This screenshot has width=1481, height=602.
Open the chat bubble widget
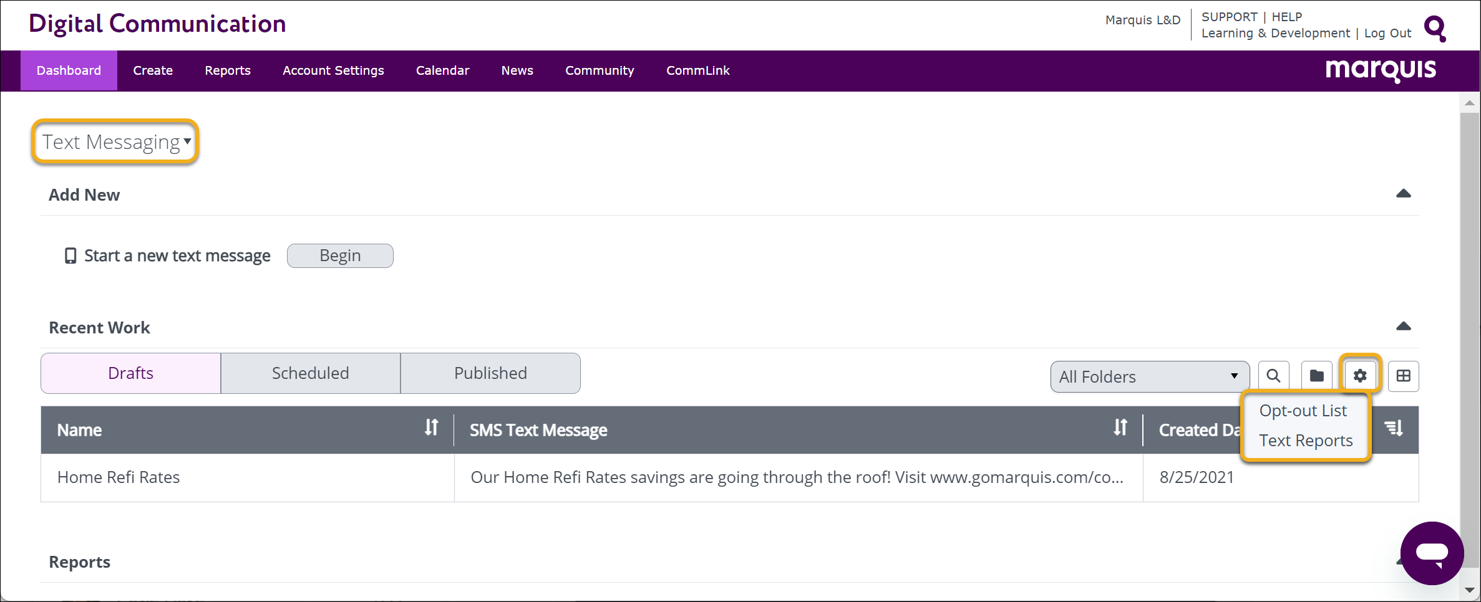[1432, 553]
